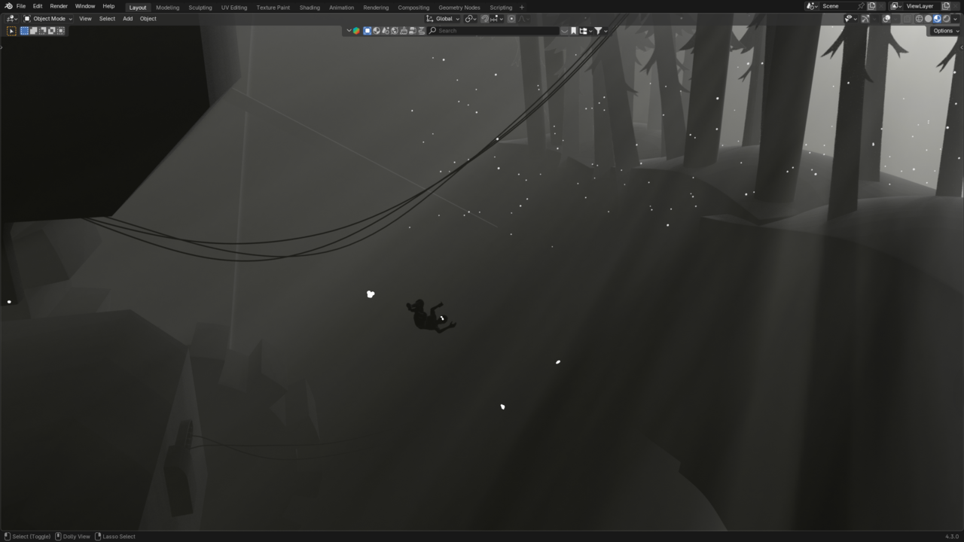Switch to material preview shading

click(x=938, y=19)
